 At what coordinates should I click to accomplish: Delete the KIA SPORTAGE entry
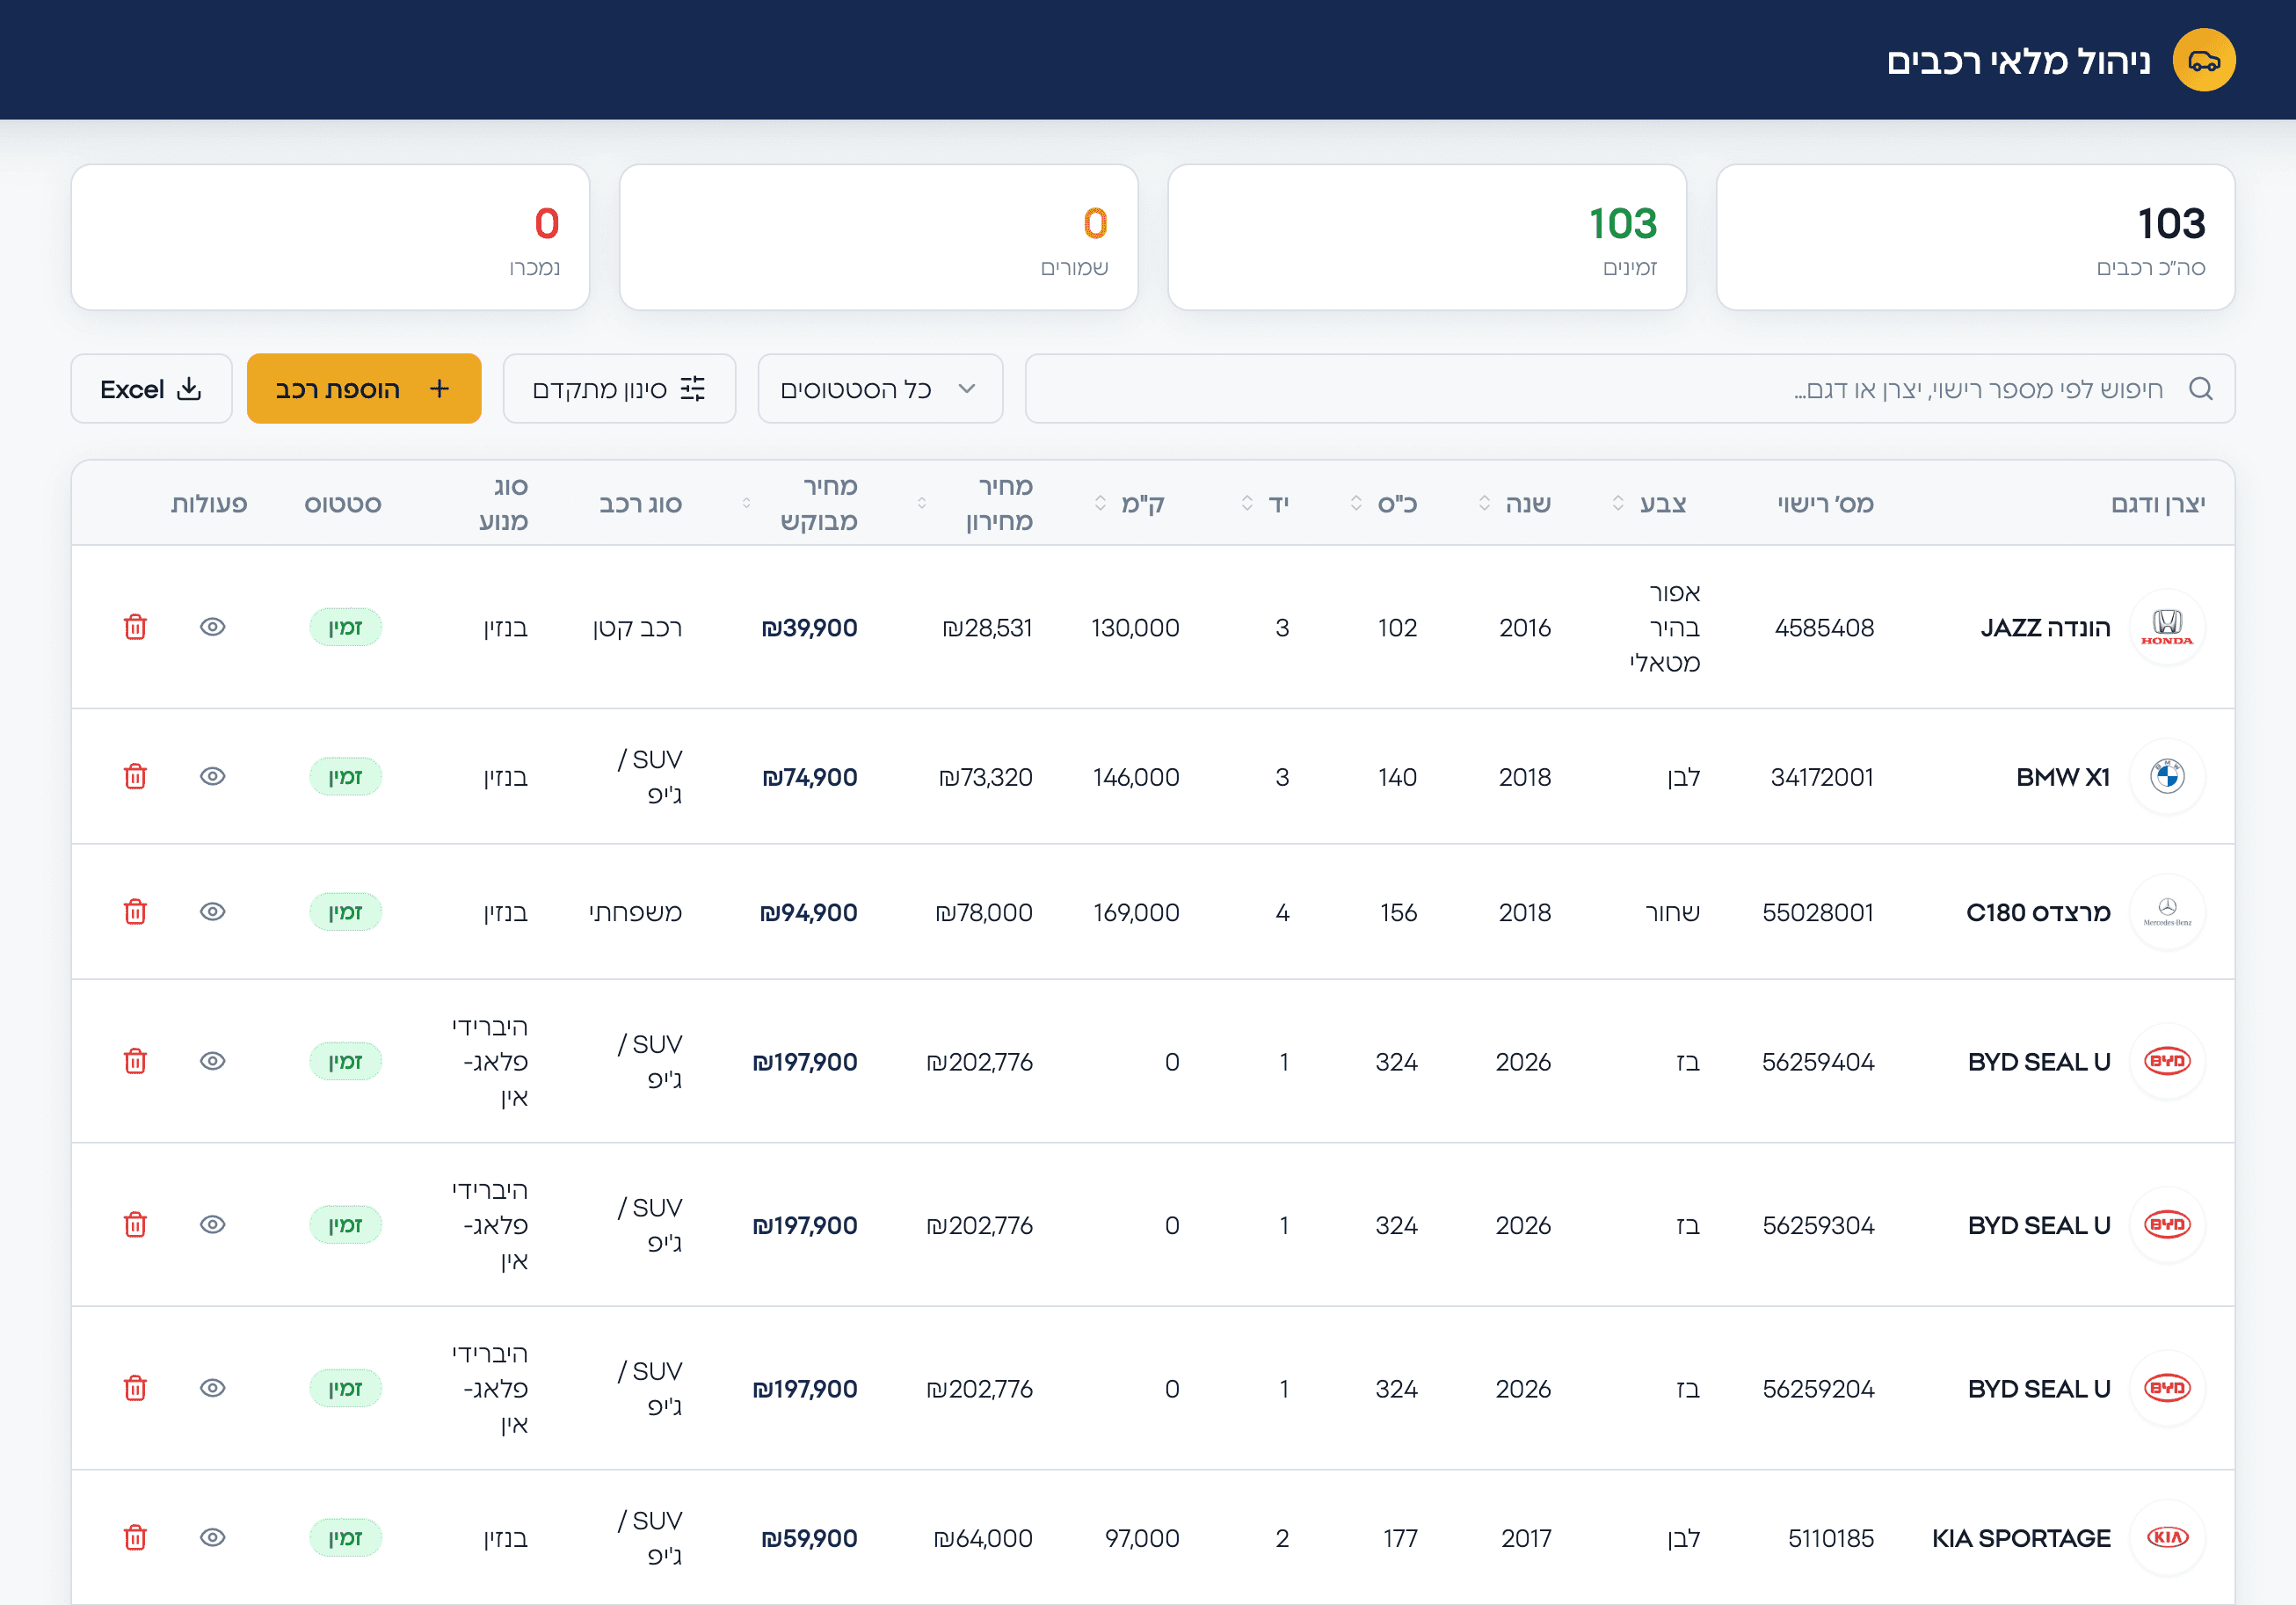point(135,1537)
